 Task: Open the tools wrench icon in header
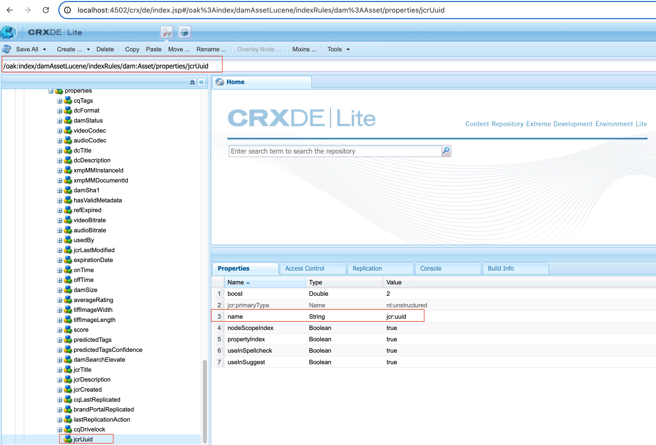coord(167,32)
